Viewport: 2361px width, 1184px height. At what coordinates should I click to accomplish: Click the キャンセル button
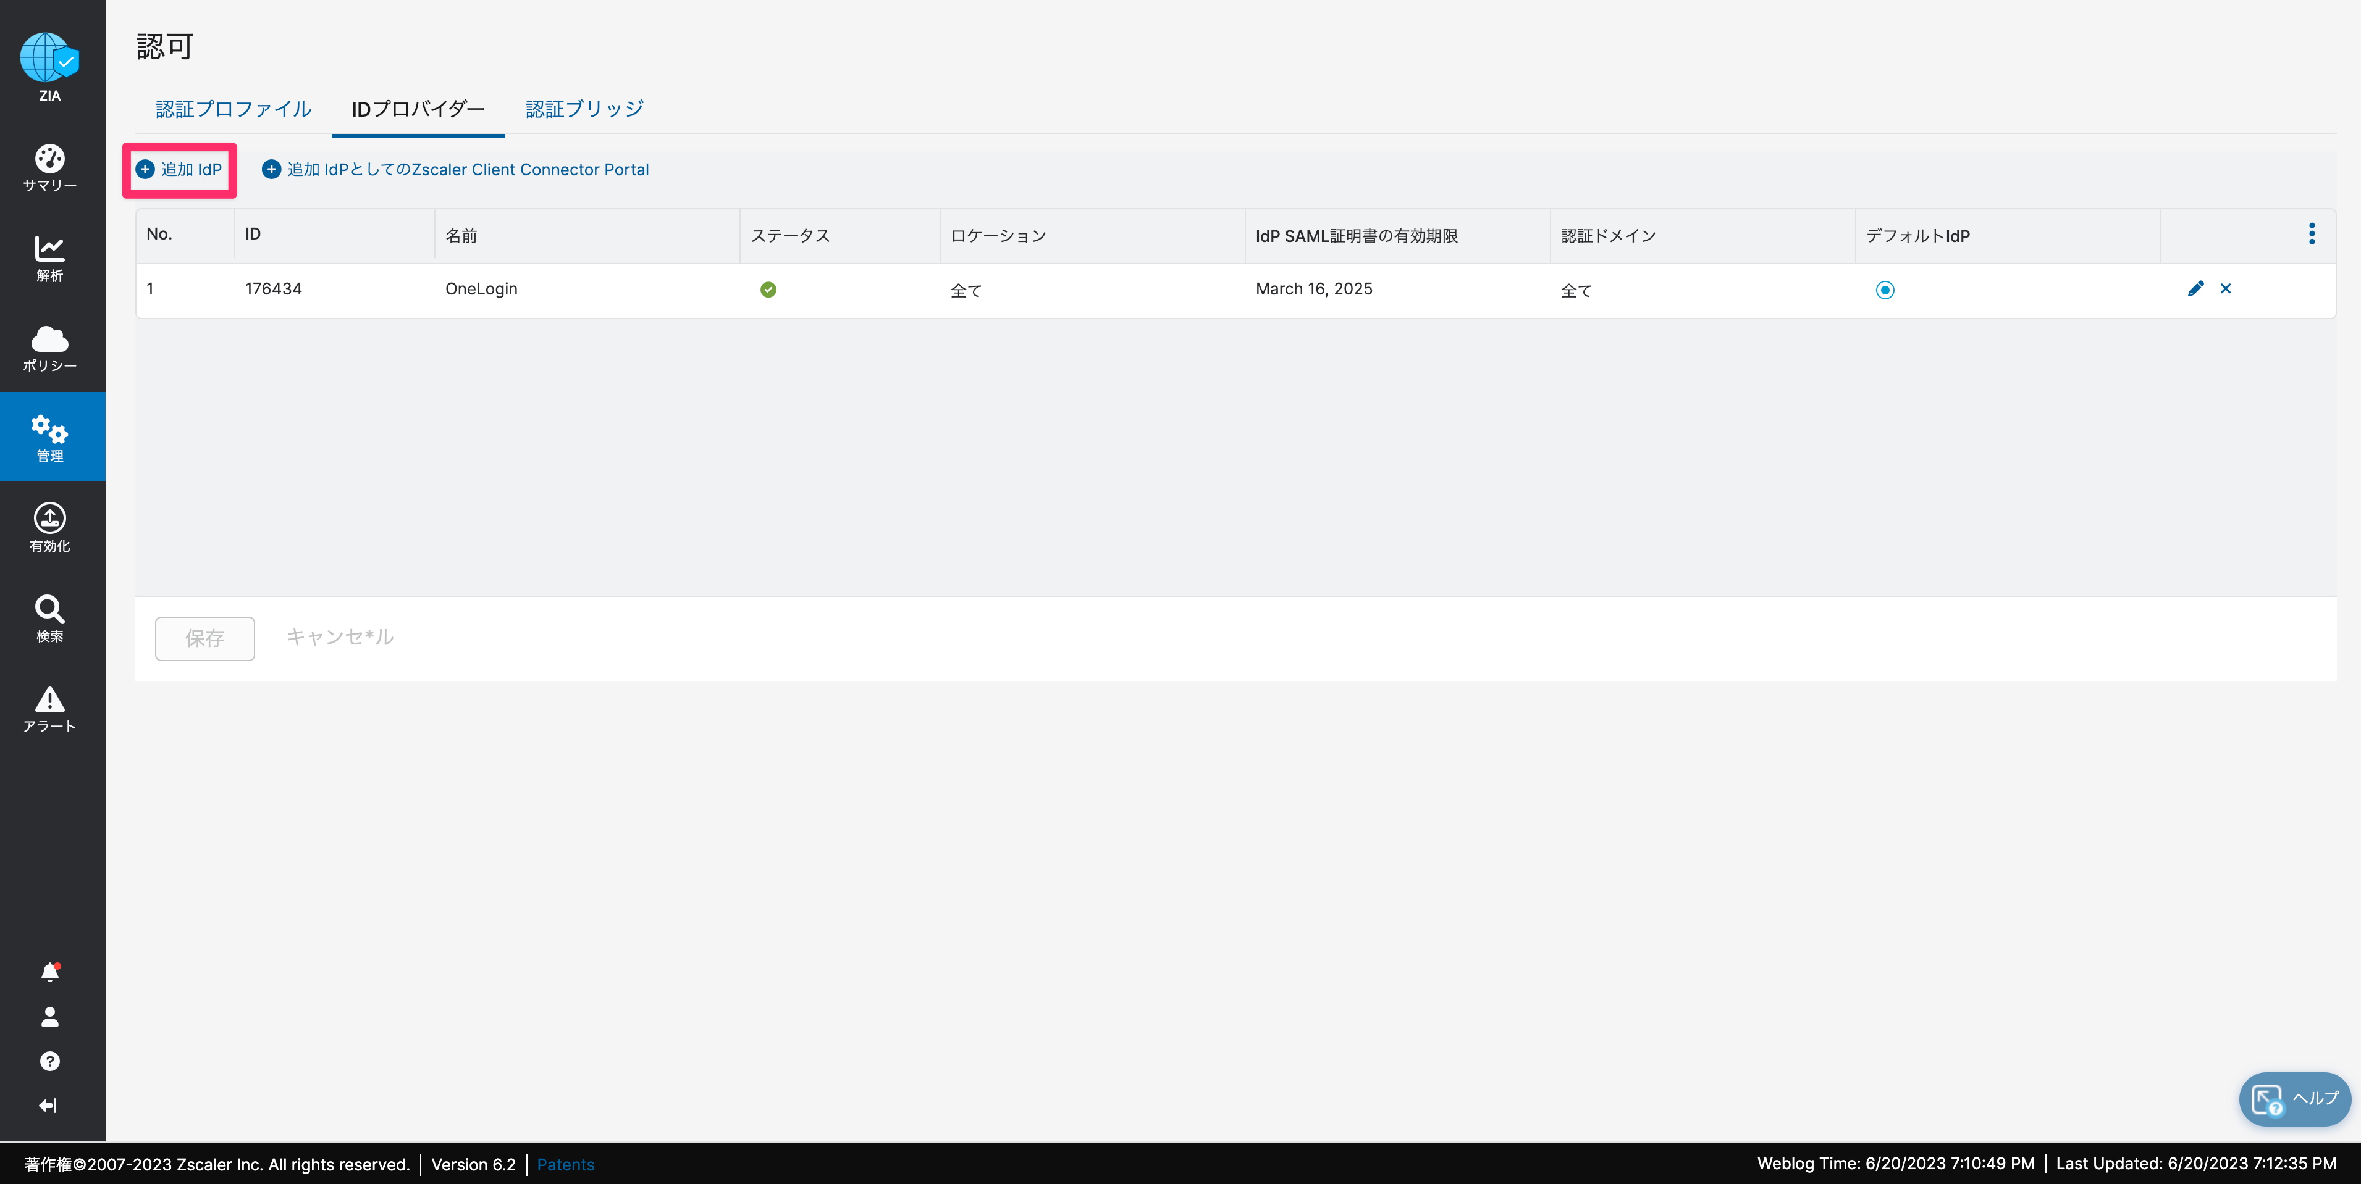click(340, 637)
